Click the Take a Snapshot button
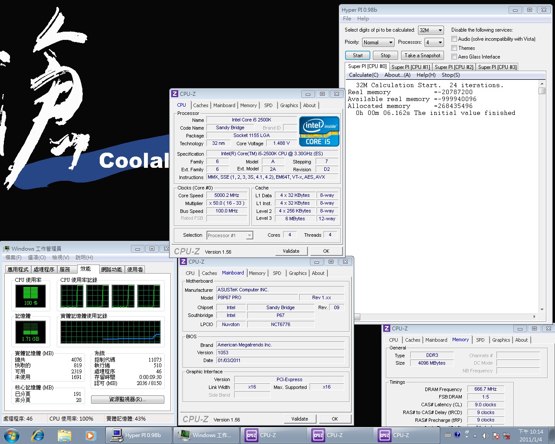555x444 pixels. coord(422,55)
